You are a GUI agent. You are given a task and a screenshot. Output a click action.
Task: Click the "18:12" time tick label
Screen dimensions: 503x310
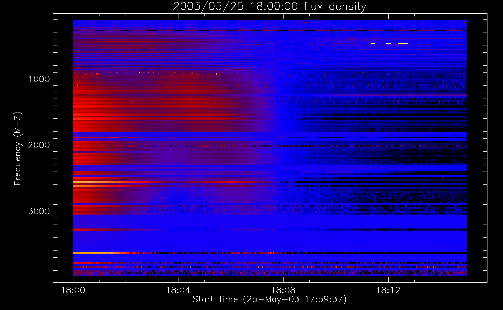[x=388, y=290]
